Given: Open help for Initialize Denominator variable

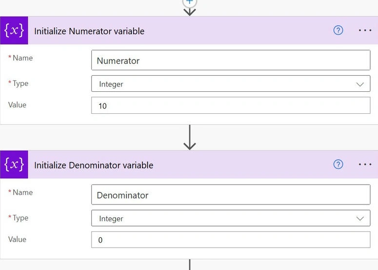Looking at the screenshot, I should 338,165.
